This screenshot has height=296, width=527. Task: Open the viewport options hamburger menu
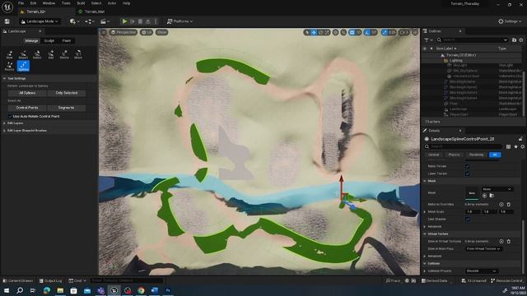[104, 32]
